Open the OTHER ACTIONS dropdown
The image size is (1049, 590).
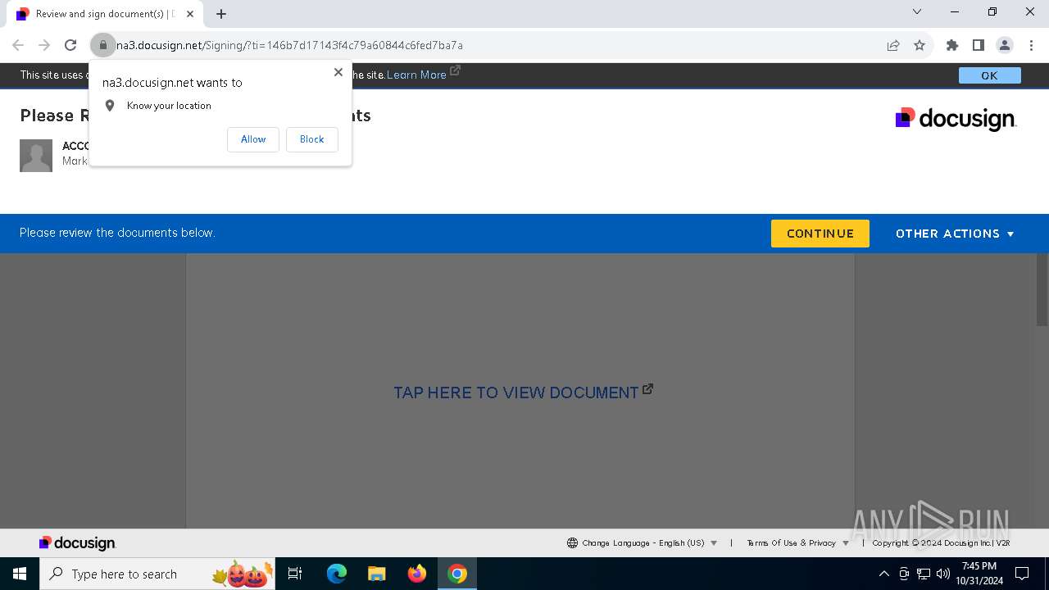(955, 234)
